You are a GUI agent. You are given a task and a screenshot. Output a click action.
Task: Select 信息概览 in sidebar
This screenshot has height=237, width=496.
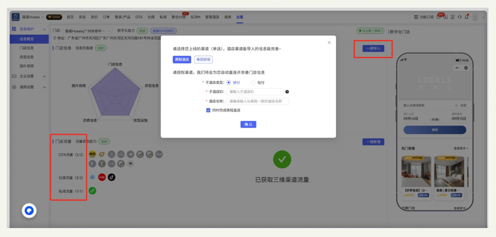29,39
